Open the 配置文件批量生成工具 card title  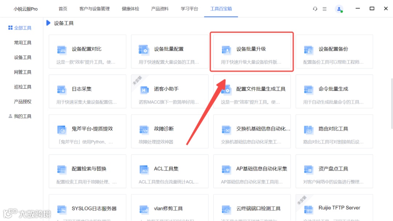(x=261, y=89)
